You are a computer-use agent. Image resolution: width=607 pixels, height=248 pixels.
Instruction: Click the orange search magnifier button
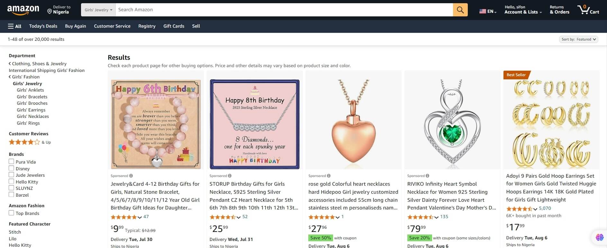click(x=460, y=10)
